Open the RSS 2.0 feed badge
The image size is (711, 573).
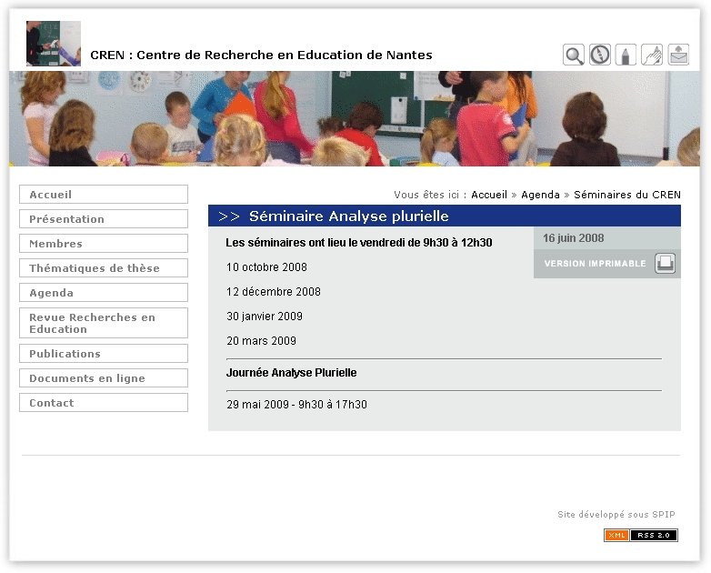654,536
